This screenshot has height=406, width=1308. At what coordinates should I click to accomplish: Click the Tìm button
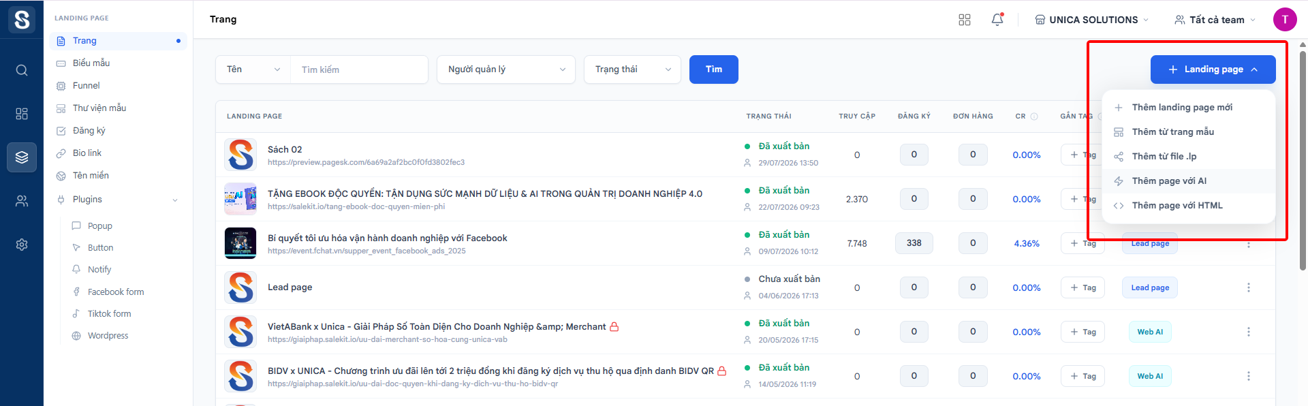point(714,69)
